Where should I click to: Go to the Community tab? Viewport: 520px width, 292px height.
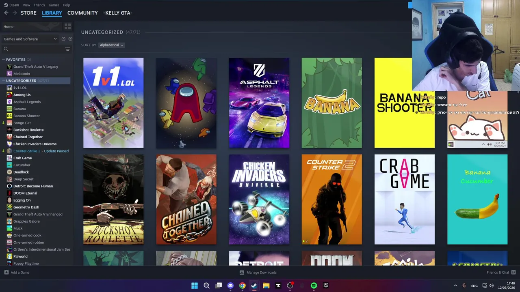tap(82, 13)
